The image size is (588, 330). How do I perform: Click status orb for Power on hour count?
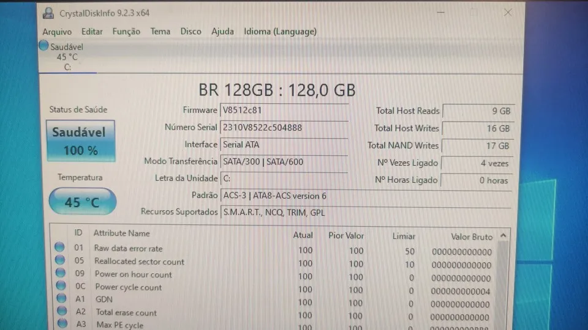pyautogui.click(x=60, y=274)
